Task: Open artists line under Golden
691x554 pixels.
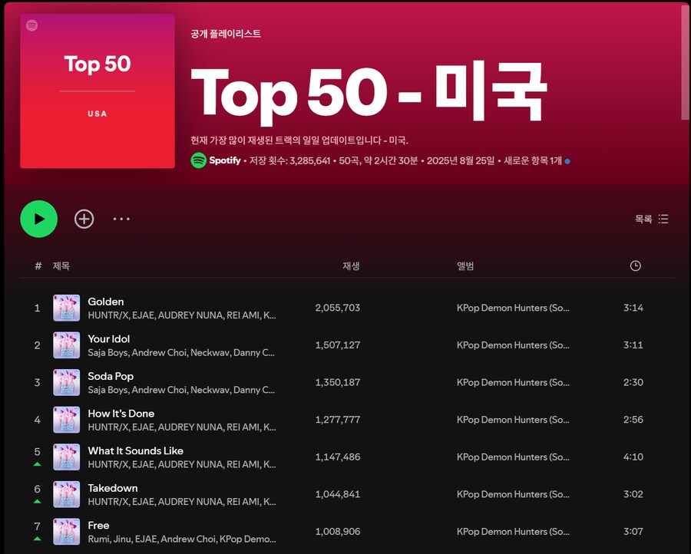Action: pyautogui.click(x=181, y=315)
